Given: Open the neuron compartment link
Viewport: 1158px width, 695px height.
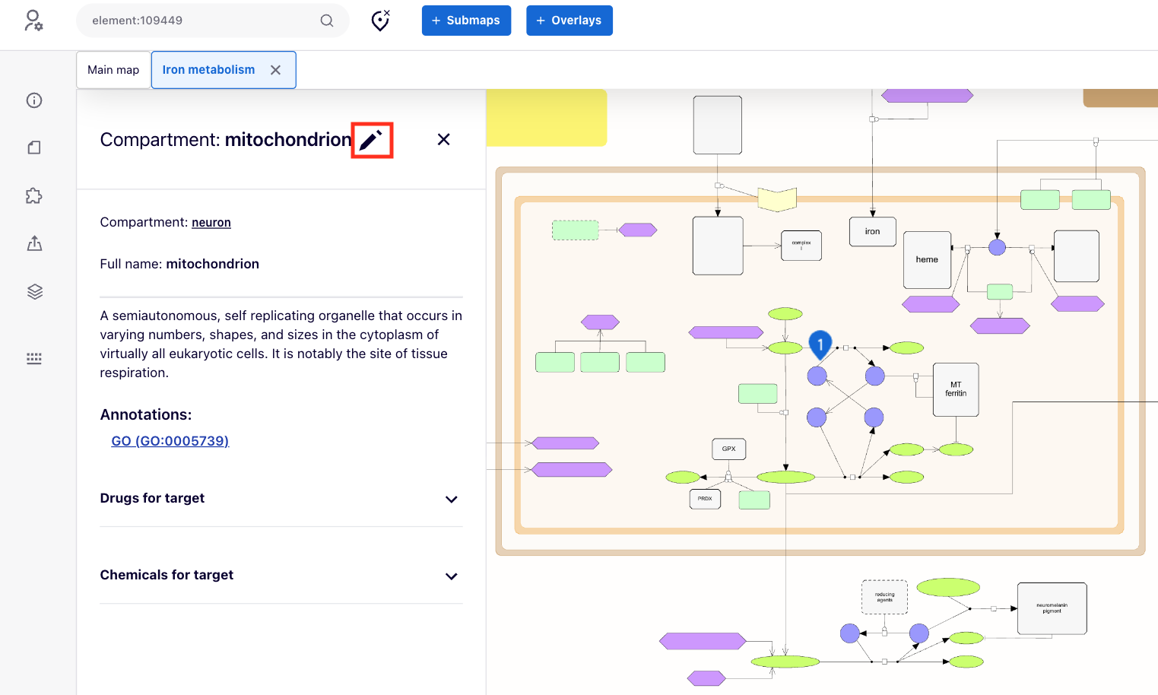Looking at the screenshot, I should tap(211, 223).
